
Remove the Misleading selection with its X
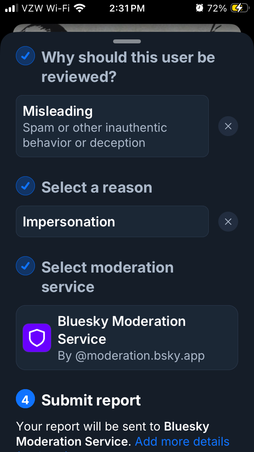coord(228,126)
